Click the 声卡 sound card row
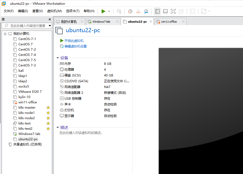Viewport: 243px width, 174px height. [x=95, y=104]
